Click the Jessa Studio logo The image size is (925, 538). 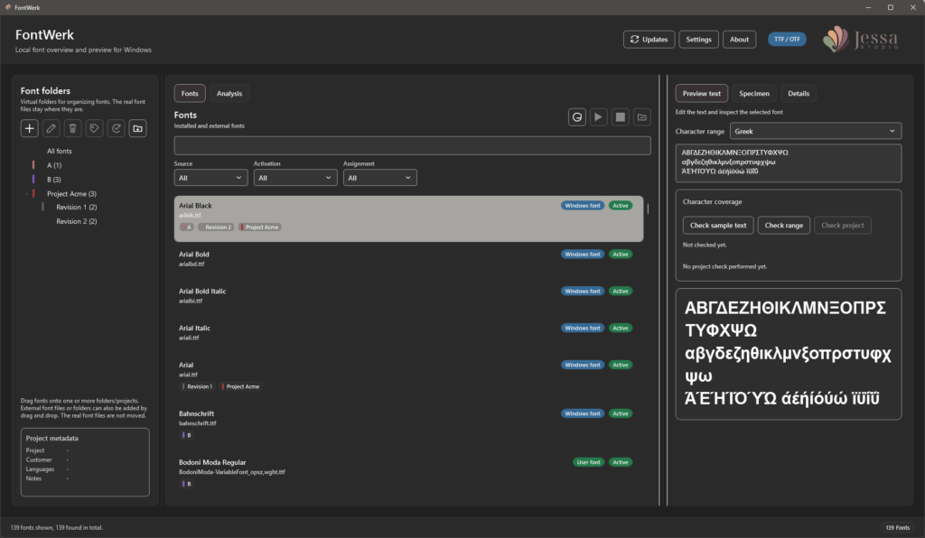coord(861,40)
